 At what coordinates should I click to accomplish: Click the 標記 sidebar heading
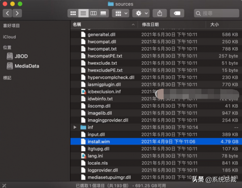point(7,78)
